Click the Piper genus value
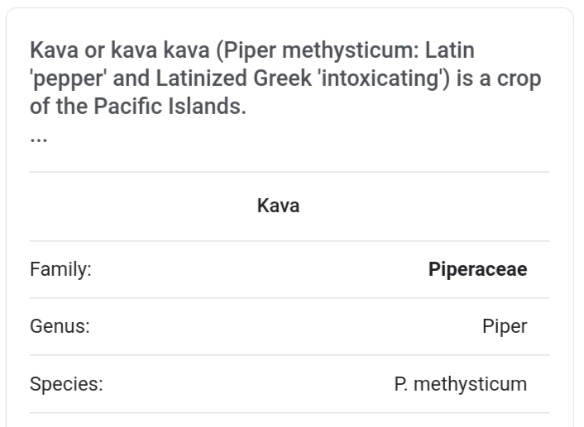The width and height of the screenshot is (584, 427). pyautogui.click(x=505, y=327)
